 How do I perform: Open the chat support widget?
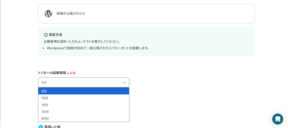(x=278, y=119)
